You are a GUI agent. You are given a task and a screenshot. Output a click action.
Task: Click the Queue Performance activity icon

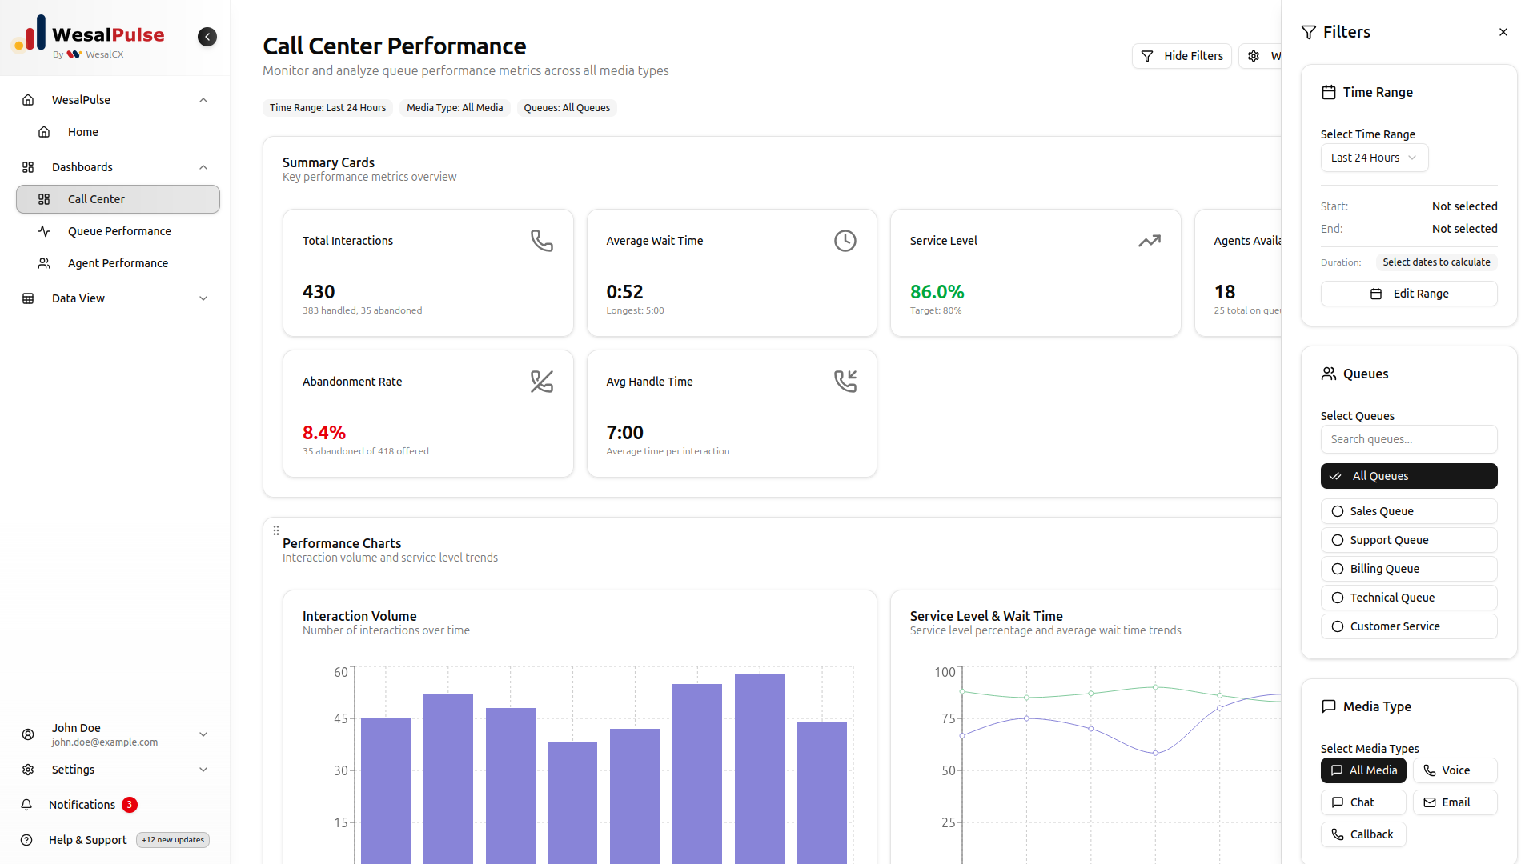tap(45, 231)
